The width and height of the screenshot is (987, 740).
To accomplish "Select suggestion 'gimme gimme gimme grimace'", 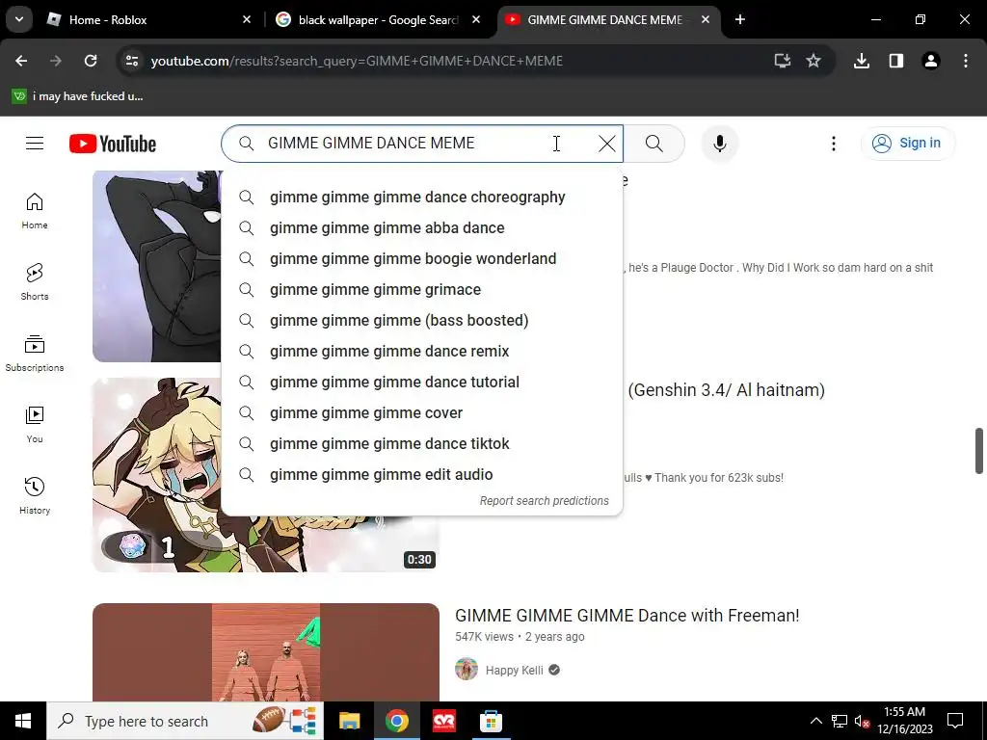I will 422,289.
